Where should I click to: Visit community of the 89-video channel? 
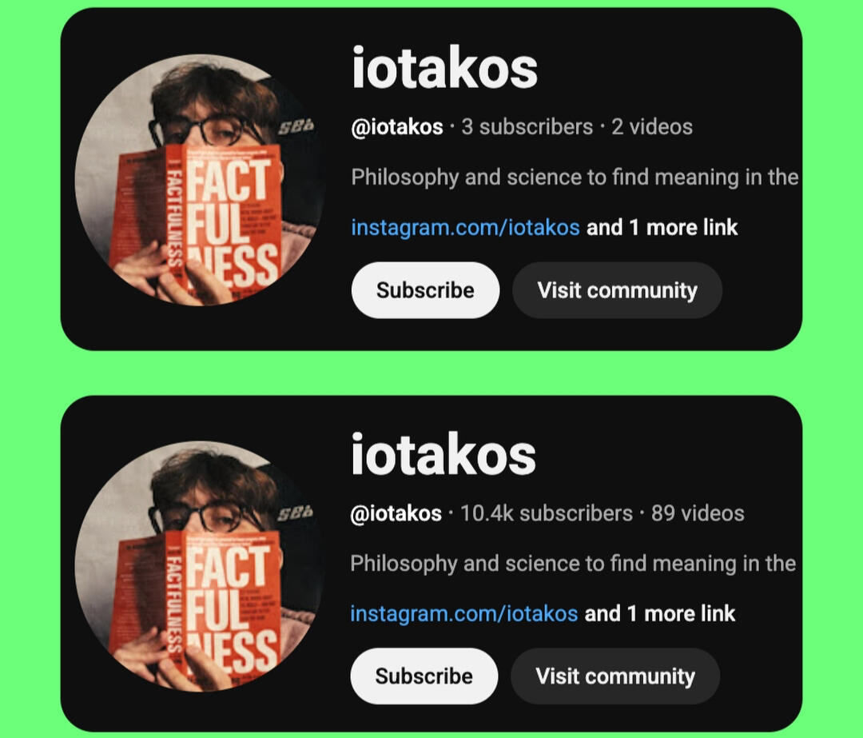coord(615,676)
